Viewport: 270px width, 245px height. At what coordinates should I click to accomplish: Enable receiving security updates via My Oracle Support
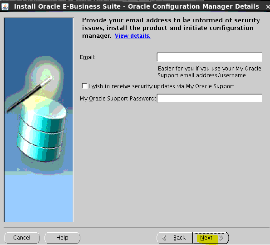pyautogui.click(x=84, y=86)
